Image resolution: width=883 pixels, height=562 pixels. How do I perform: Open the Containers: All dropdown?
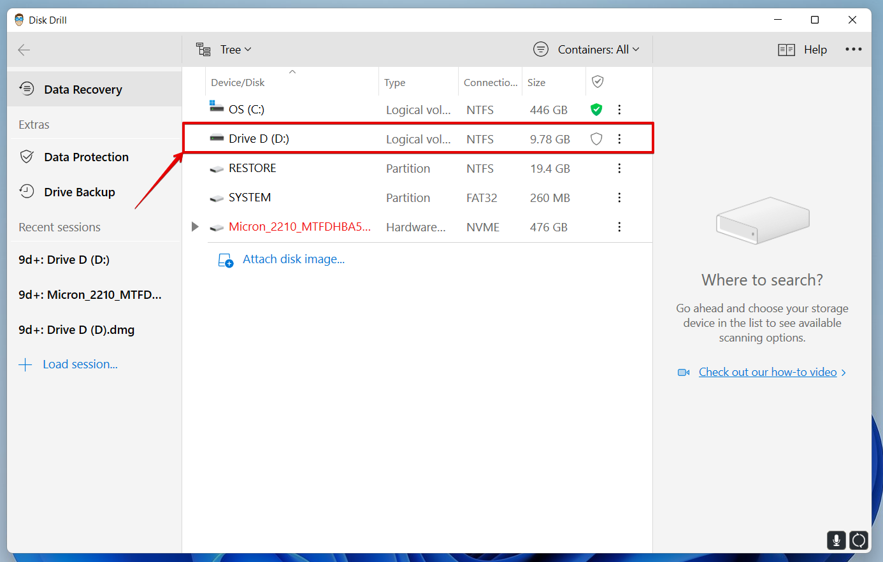point(598,50)
